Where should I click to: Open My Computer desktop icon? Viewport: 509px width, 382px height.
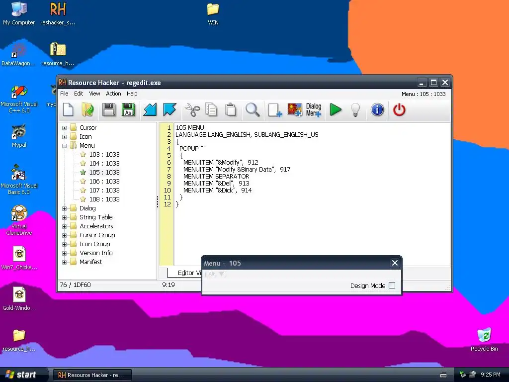click(x=19, y=13)
